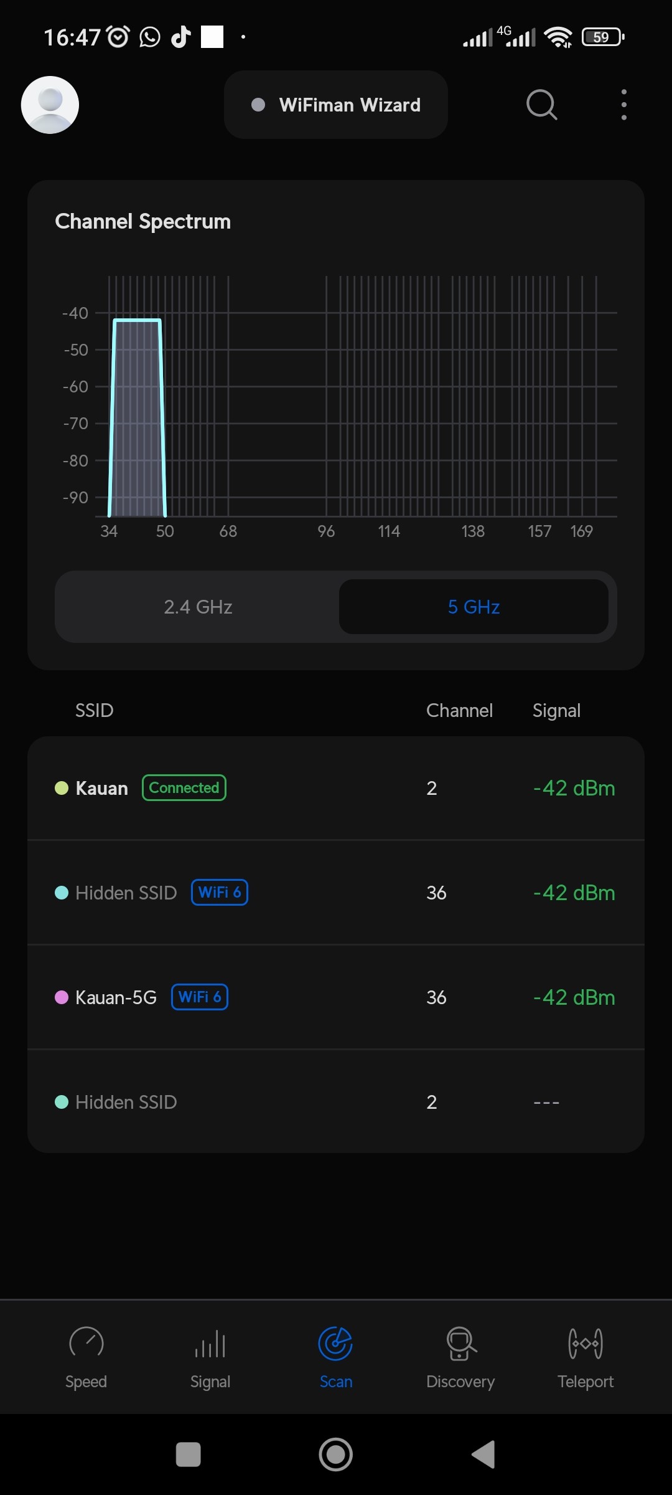Screen dimensions: 672x1495
Task: Tap the pink Kauan-5G color dot
Action: click(x=62, y=997)
